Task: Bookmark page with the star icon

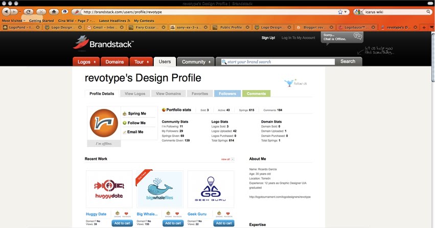Action: (x=340, y=12)
